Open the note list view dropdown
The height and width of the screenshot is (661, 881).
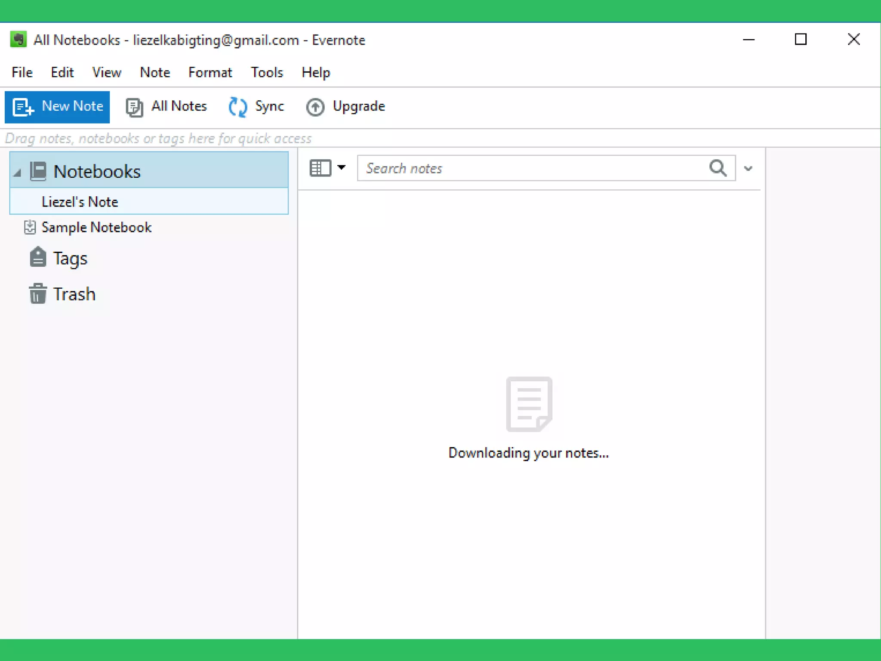pyautogui.click(x=341, y=168)
